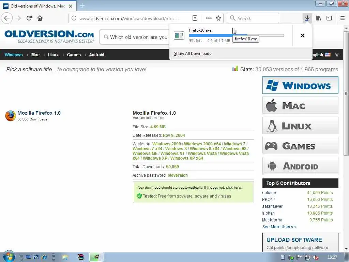The width and height of the screenshot is (349, 262).
Task: Click Show All Downloads
Action: [193, 54]
